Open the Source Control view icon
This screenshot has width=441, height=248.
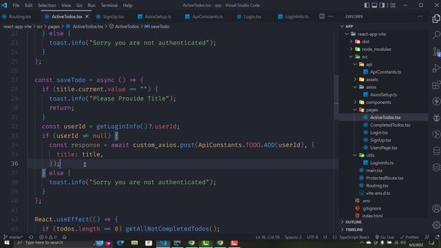(x=436, y=52)
